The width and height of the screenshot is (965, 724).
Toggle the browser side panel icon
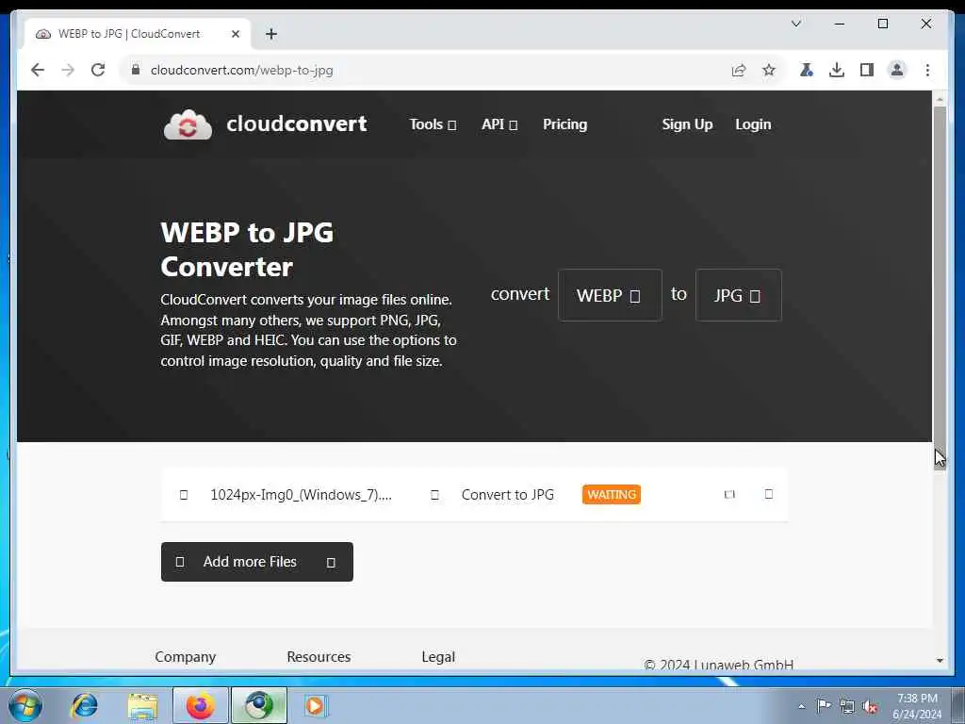point(867,70)
